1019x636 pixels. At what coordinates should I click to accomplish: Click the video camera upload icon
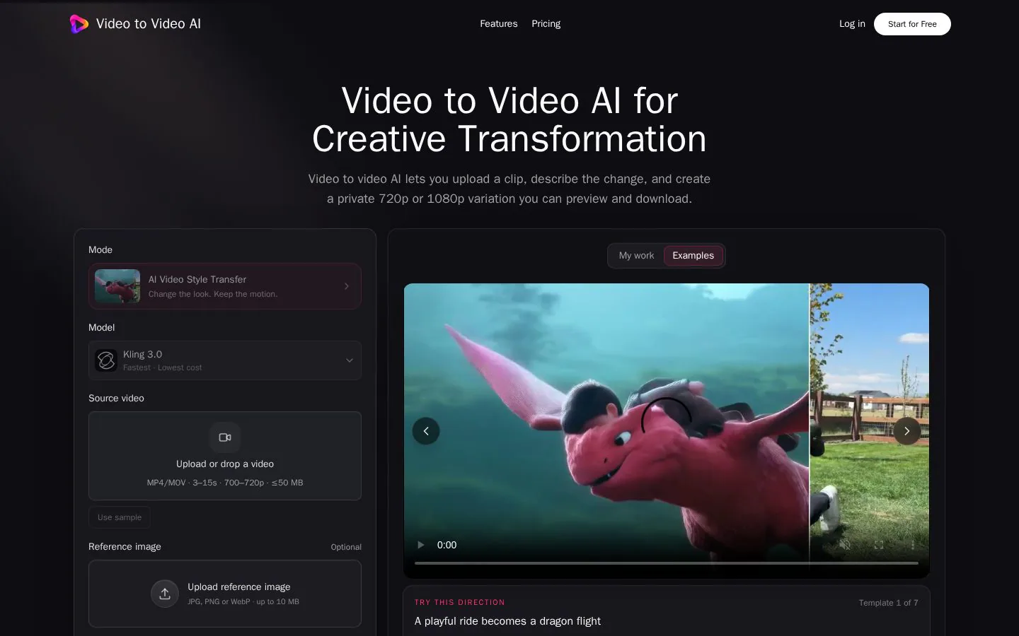[225, 437]
